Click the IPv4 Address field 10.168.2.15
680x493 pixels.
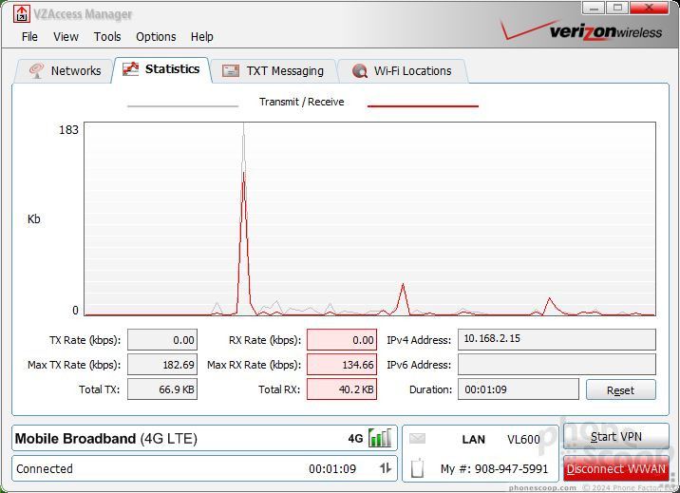tap(557, 339)
